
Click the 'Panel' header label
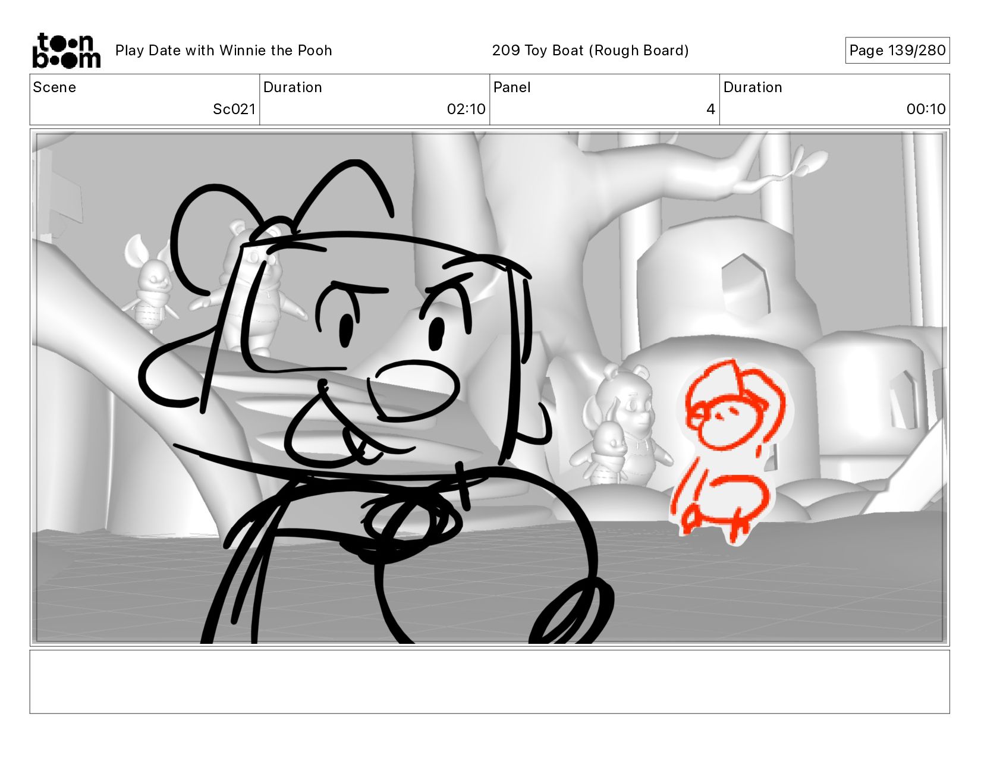(512, 87)
